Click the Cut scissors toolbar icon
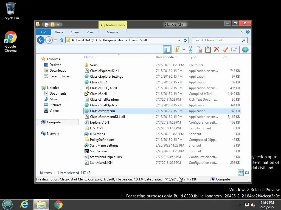The height and width of the screenshot is (210, 281). 190,49
